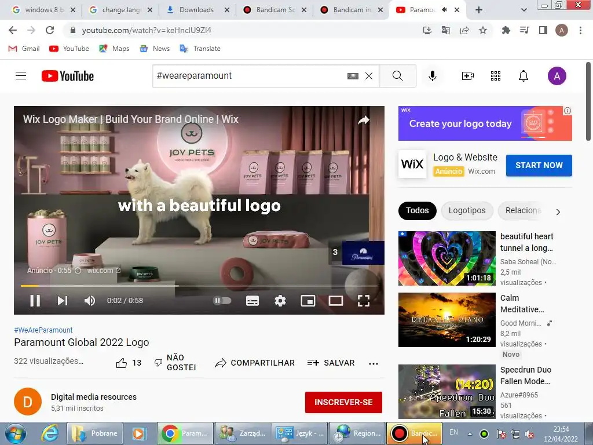Select the Logotipos filter chip
593x445 pixels.
click(467, 211)
